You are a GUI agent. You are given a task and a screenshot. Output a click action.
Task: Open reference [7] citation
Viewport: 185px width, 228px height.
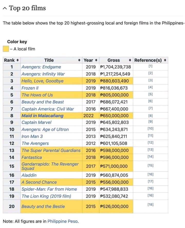point(151,108)
